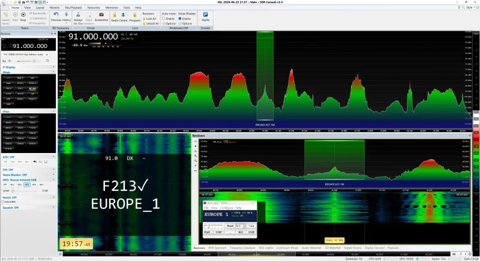Click Unlock All receivers
Image resolution: width=480 pixels, height=261 pixels.
pos(151,23)
